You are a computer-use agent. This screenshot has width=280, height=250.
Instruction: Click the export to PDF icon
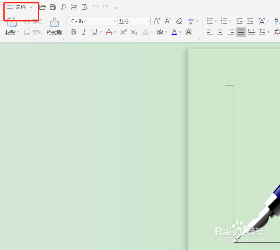[x=63, y=7]
